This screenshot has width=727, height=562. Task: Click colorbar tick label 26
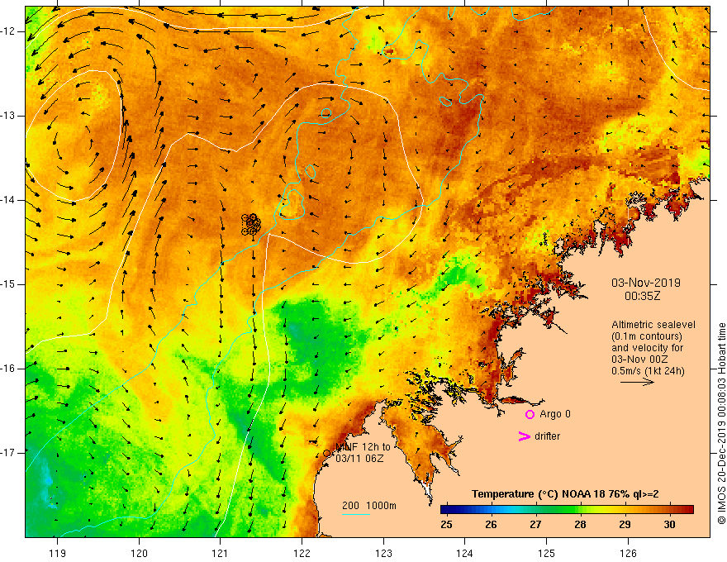[491, 525]
